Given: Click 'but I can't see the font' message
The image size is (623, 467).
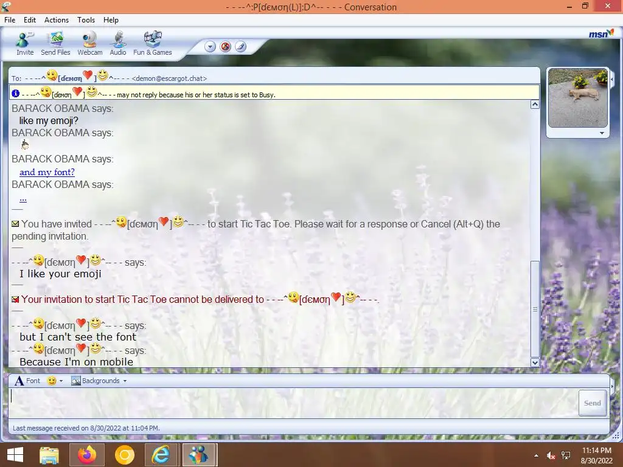Looking at the screenshot, I should 78,337.
